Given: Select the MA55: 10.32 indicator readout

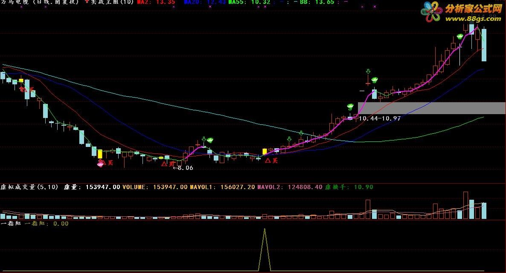Looking at the screenshot, I should pyautogui.click(x=249, y=2).
